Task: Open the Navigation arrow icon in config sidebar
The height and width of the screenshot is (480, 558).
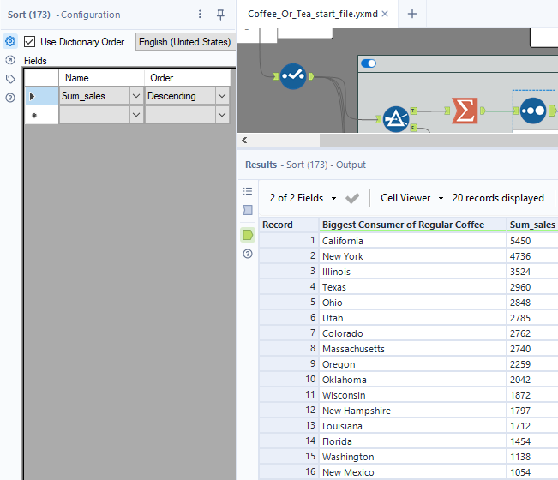Action: tap(10, 60)
